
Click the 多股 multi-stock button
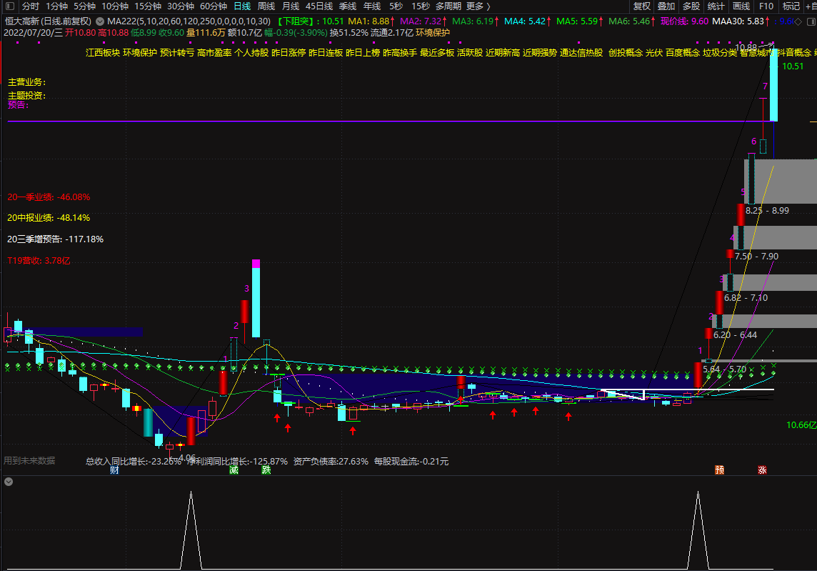pyautogui.click(x=691, y=6)
